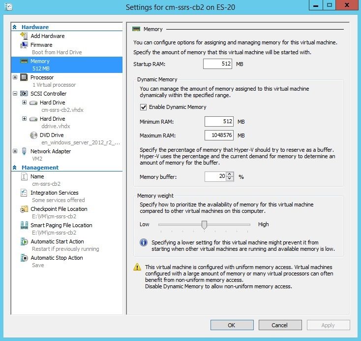Click the OK button

tap(232, 325)
